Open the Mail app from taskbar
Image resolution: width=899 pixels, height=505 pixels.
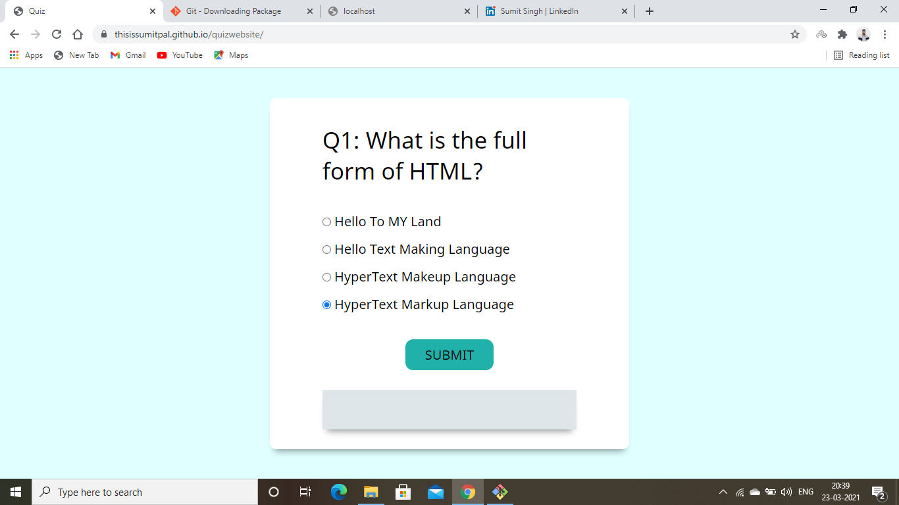[436, 492]
